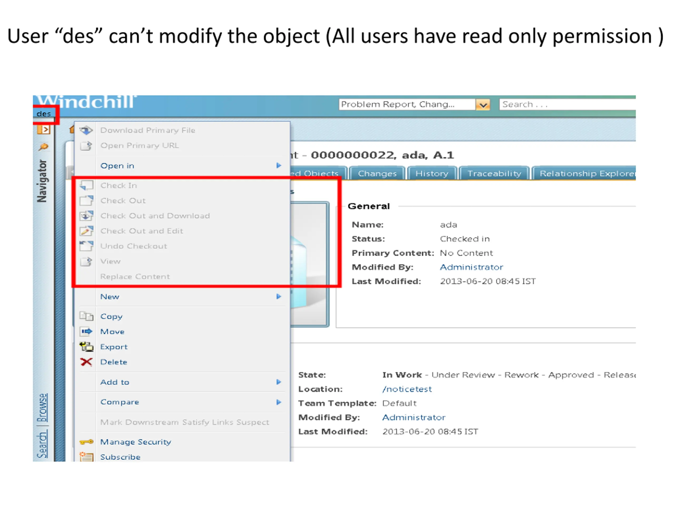Viewport: 674px width, 505px height.
Task: Click the red Delete X icon
Action: [x=86, y=362]
